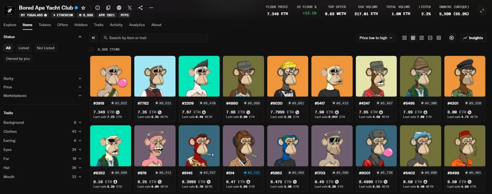Expand the Mouth trait filter

(42, 177)
